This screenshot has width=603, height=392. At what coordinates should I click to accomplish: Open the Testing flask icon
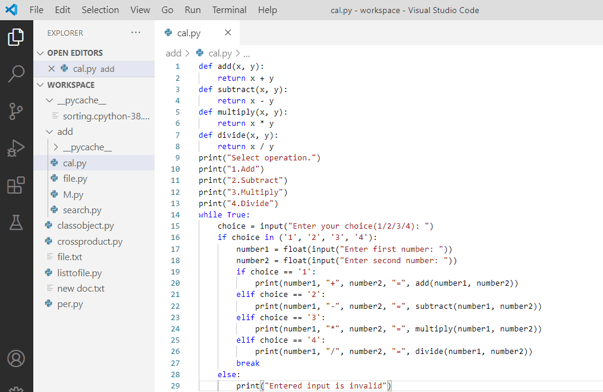tap(16, 222)
